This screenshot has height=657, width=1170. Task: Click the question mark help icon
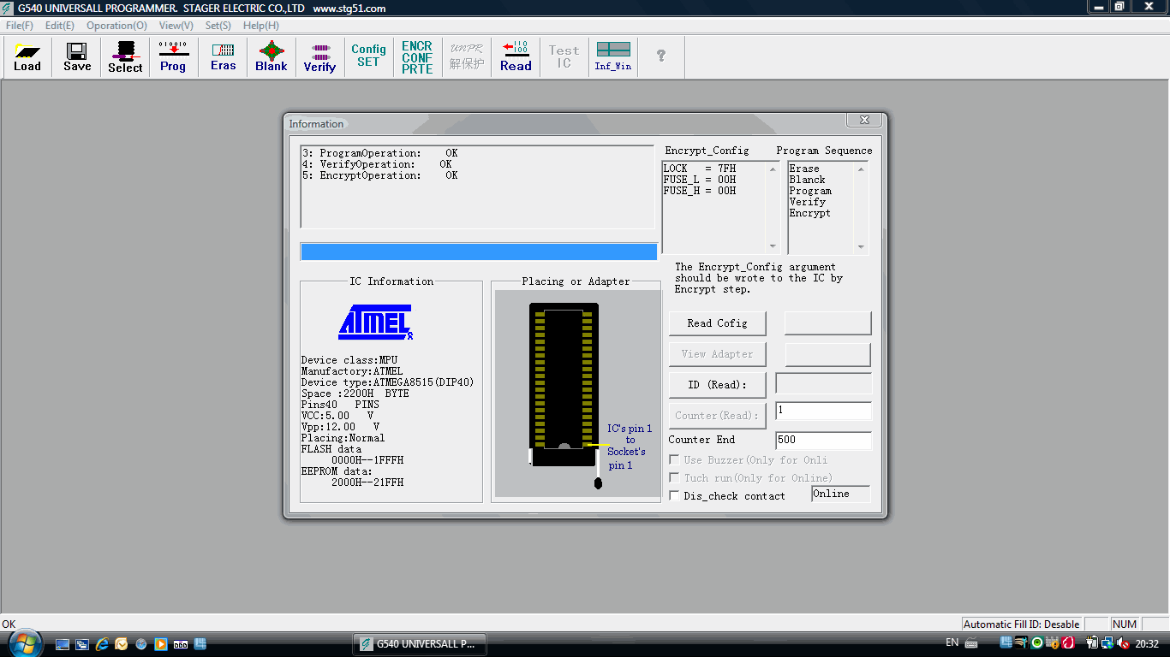point(661,56)
